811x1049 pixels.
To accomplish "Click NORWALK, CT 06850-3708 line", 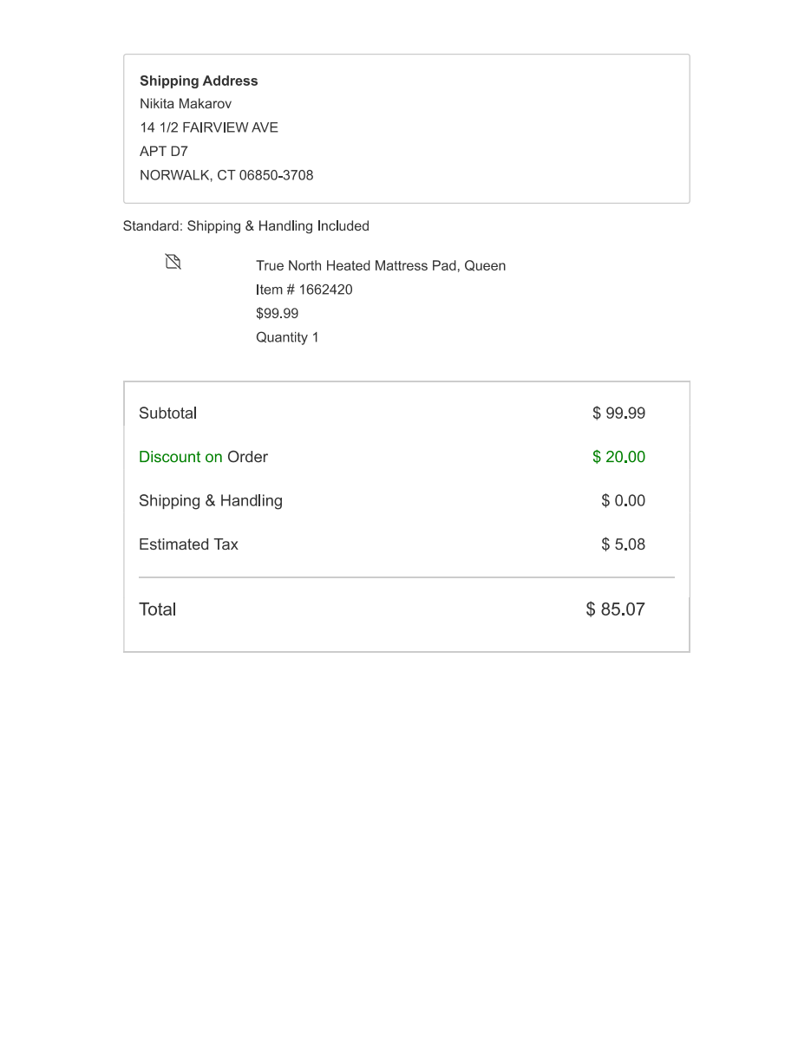I will (x=226, y=175).
